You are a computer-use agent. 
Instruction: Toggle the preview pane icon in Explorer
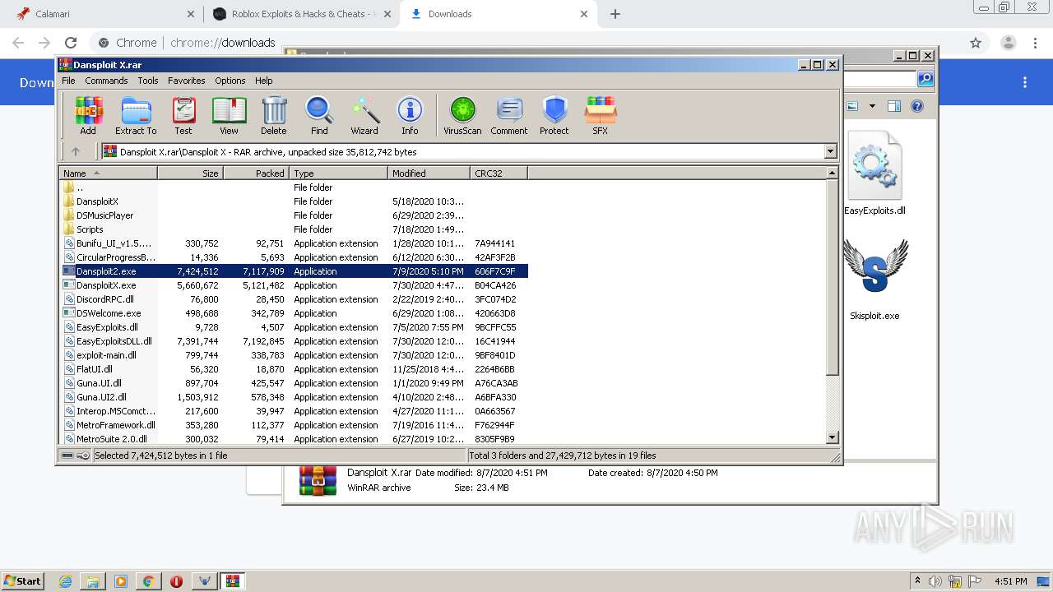(x=894, y=106)
